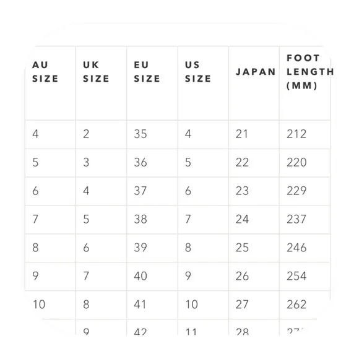Click the FOOT LENGTH (MM) header

pyautogui.click(x=310, y=72)
